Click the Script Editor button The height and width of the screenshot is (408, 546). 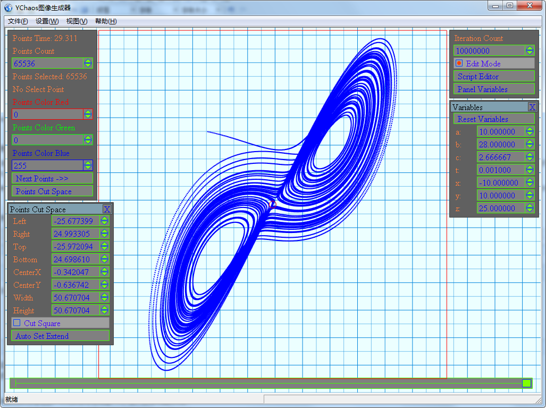[x=494, y=76]
